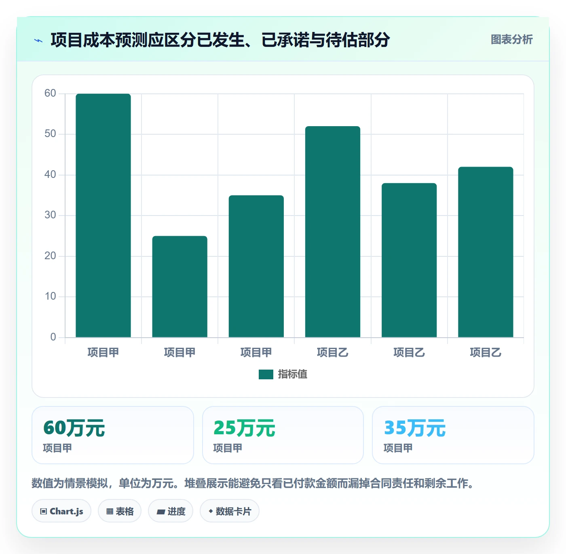Screen dimensions: 566x554
Task: Toggle the 指标值 legend label
Action: click(x=293, y=374)
